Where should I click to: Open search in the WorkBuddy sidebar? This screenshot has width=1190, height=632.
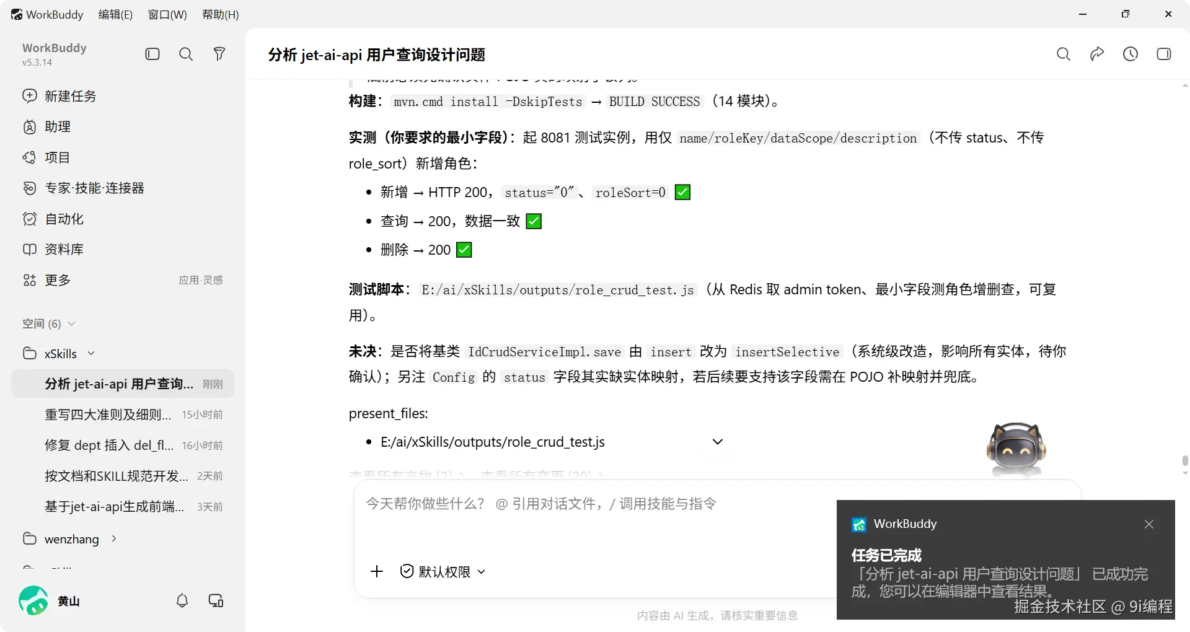click(186, 54)
